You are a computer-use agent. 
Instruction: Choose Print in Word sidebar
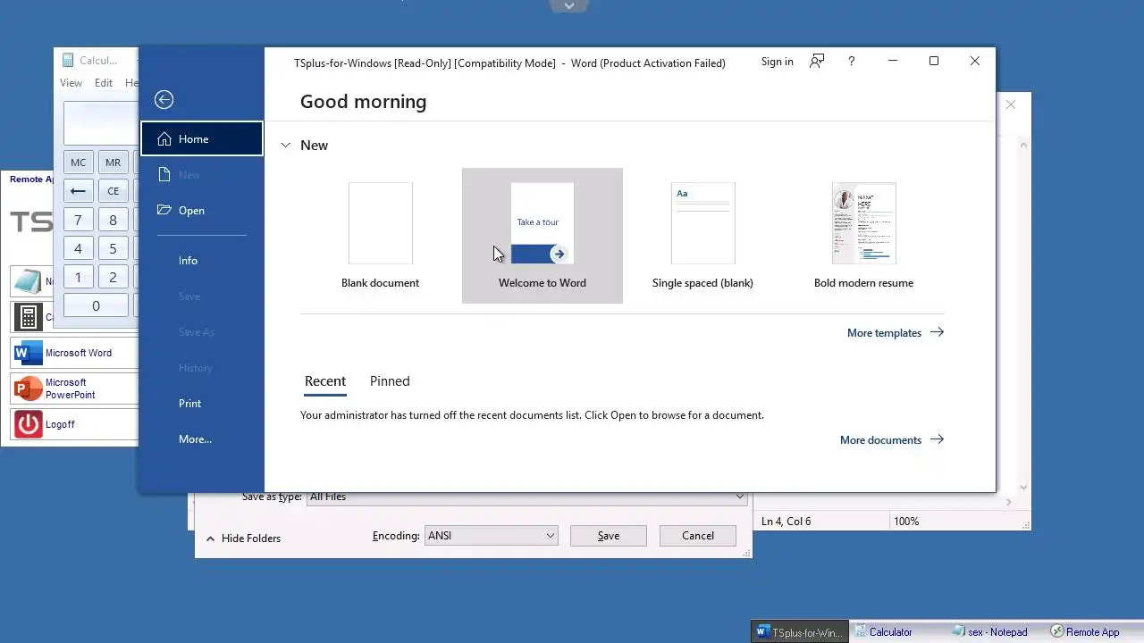202,403
